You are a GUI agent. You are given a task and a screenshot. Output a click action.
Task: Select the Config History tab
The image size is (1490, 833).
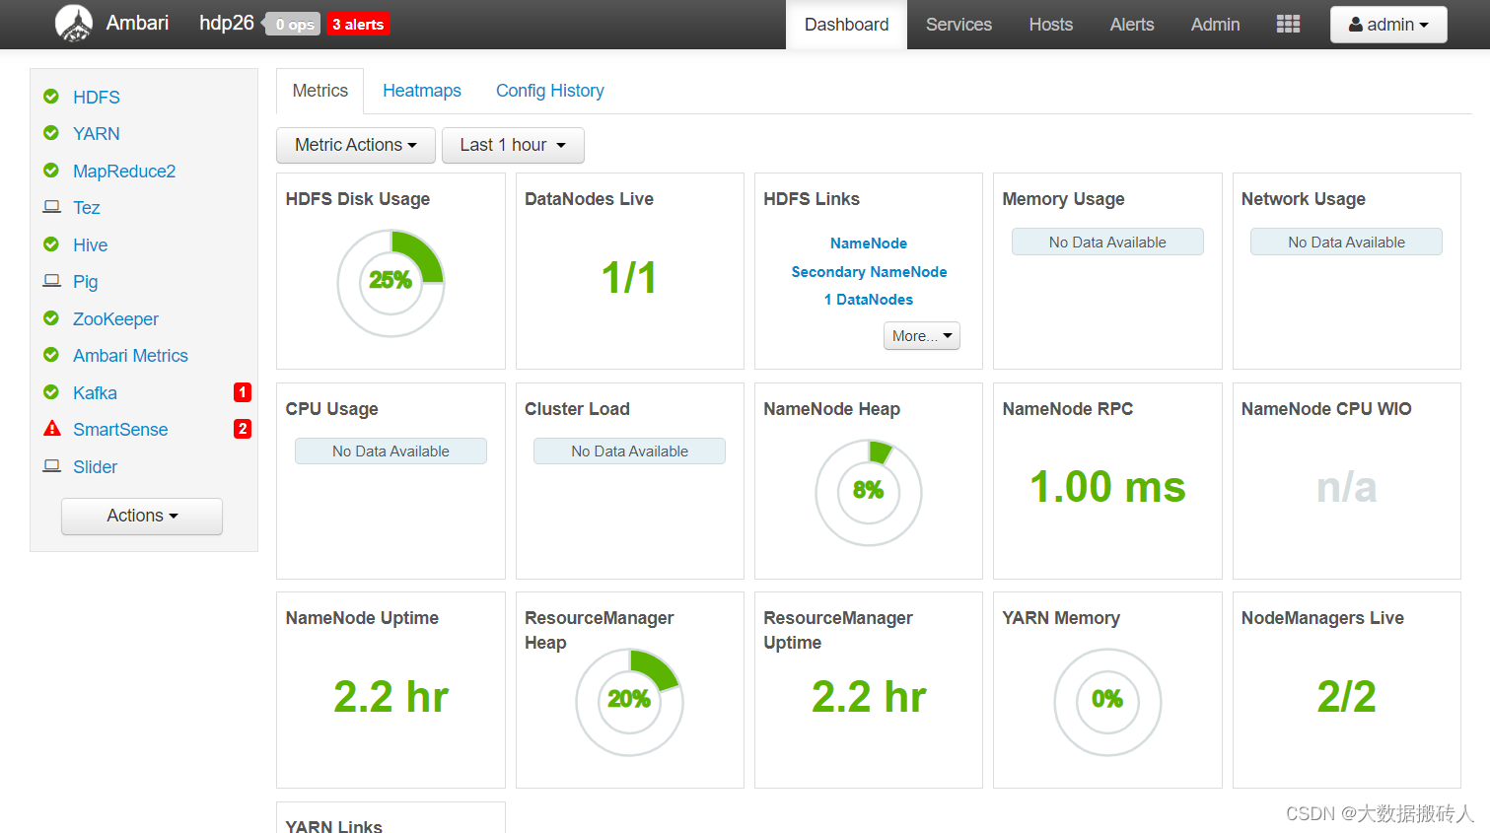click(550, 91)
